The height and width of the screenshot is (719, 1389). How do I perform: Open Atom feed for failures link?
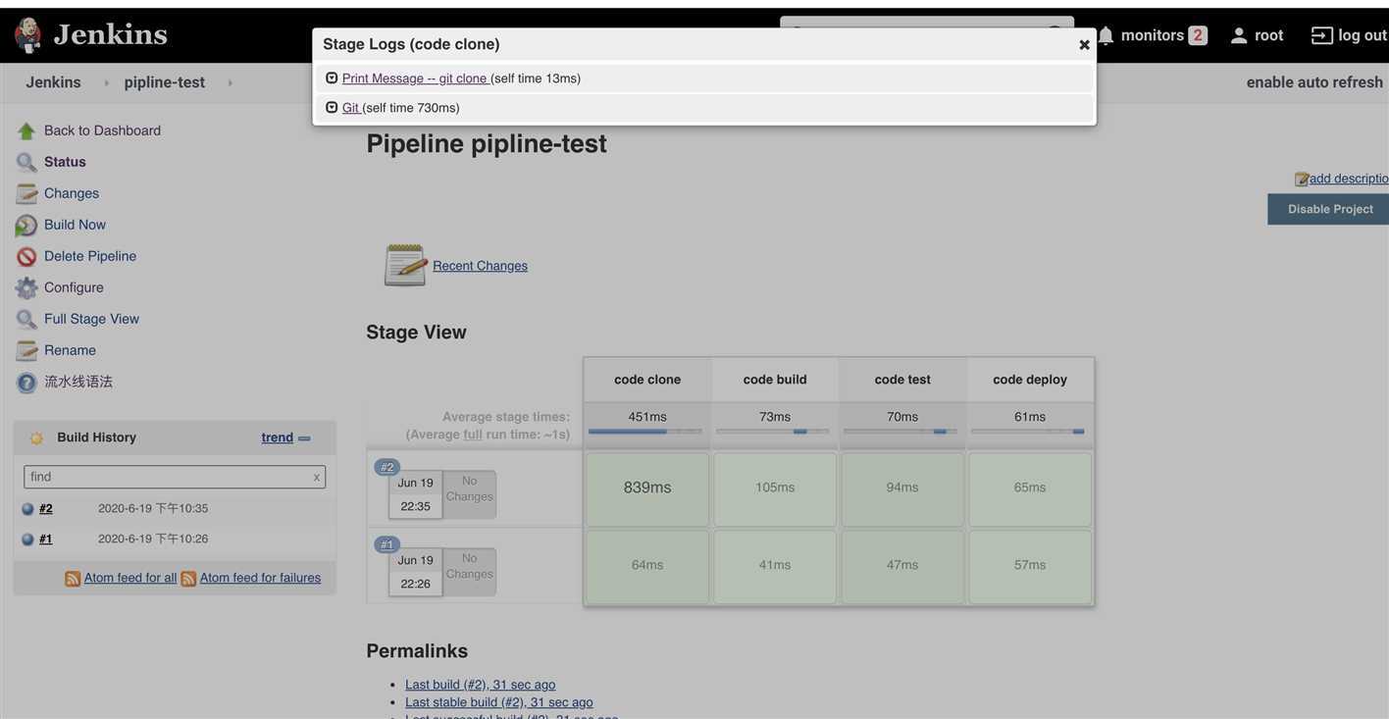(260, 578)
